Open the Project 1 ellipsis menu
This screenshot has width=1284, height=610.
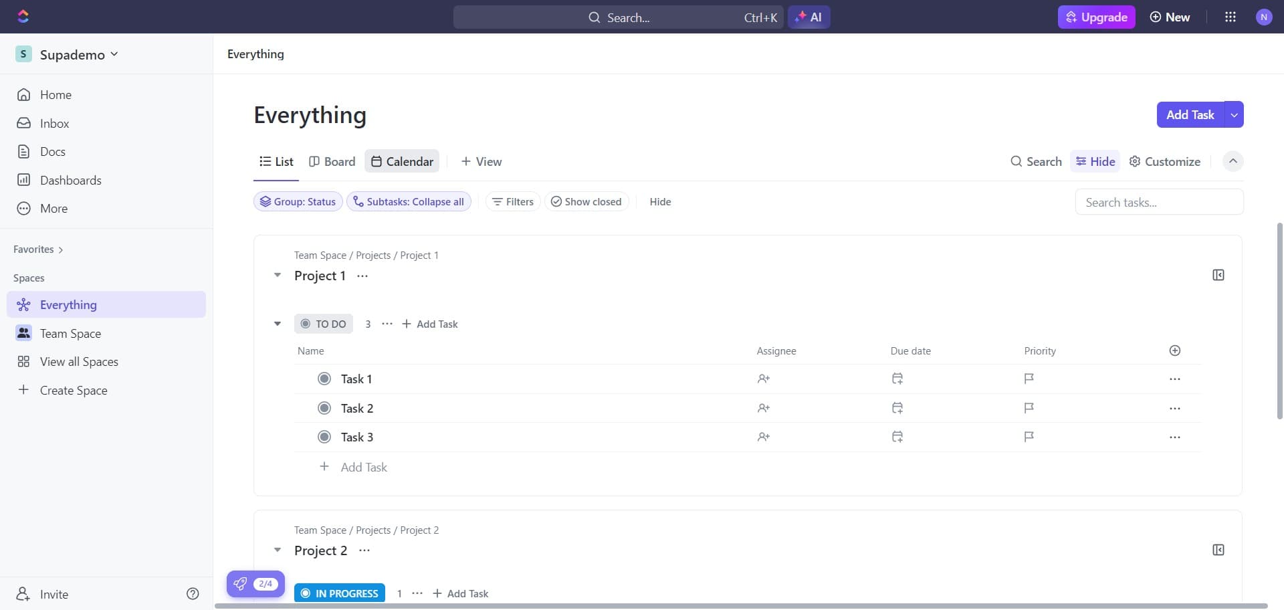(x=362, y=276)
